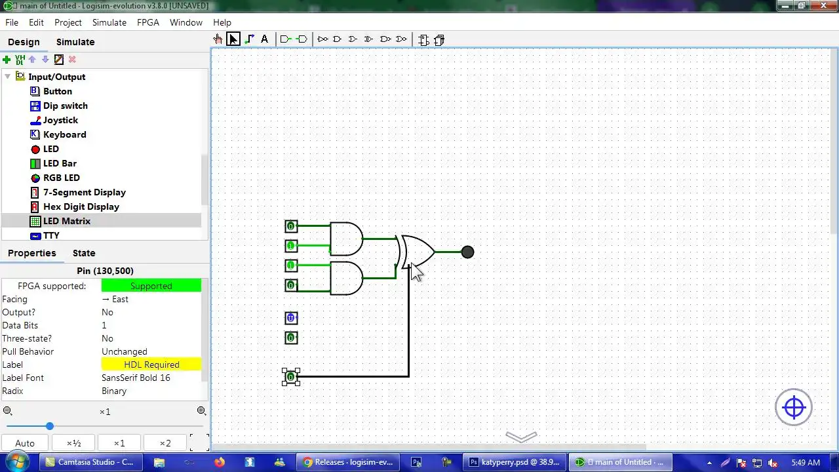The width and height of the screenshot is (839, 472).
Task: Choose the NOR gate toolbar icon
Action: coord(401,39)
